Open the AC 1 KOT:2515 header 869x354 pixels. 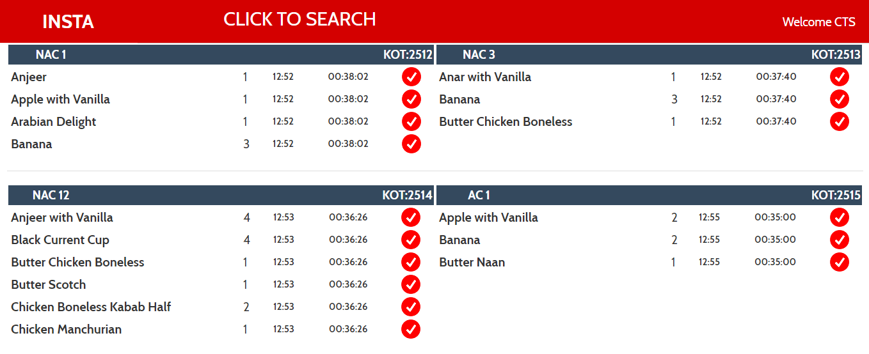[x=649, y=195]
